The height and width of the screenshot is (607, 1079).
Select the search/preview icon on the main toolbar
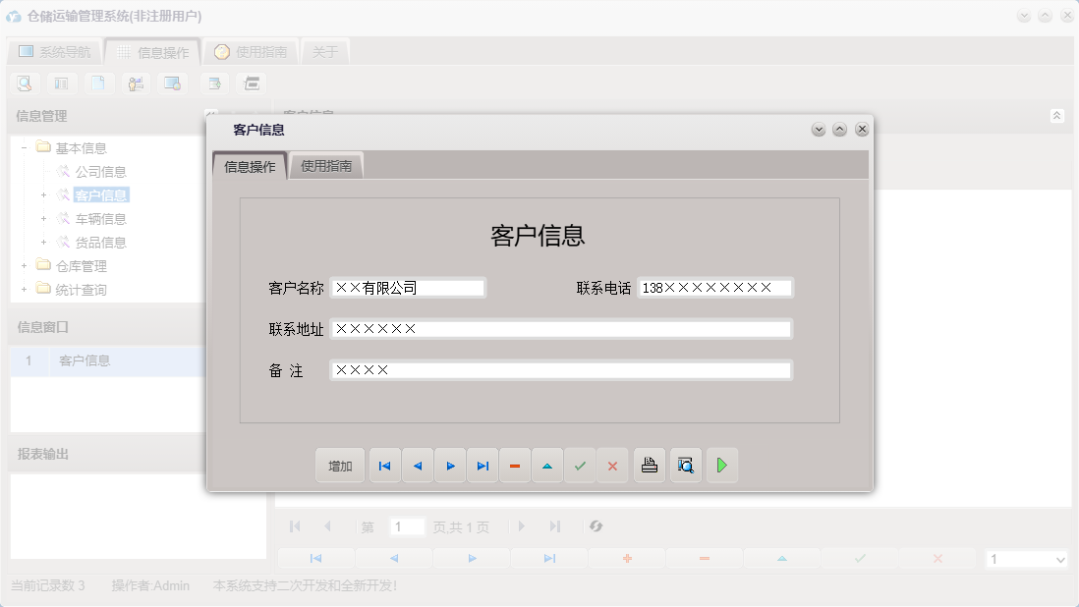click(x=24, y=83)
